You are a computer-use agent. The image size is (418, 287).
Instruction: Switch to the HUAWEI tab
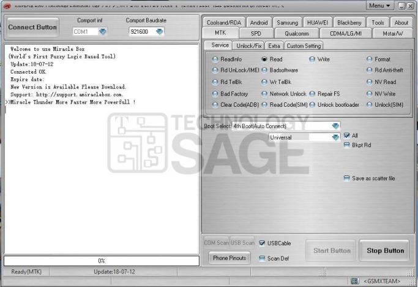tap(317, 23)
